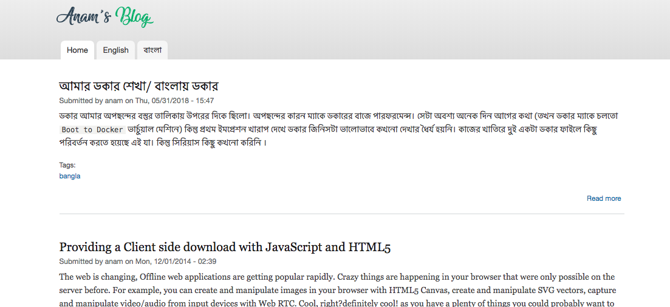
Task: Click the 'Tags:' label
Action: 67,165
